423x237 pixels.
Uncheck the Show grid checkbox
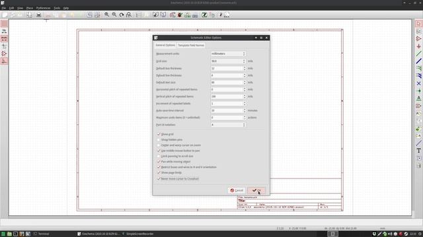[159, 134]
